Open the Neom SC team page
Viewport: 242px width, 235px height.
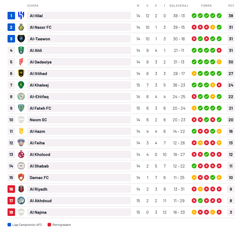click(38, 120)
